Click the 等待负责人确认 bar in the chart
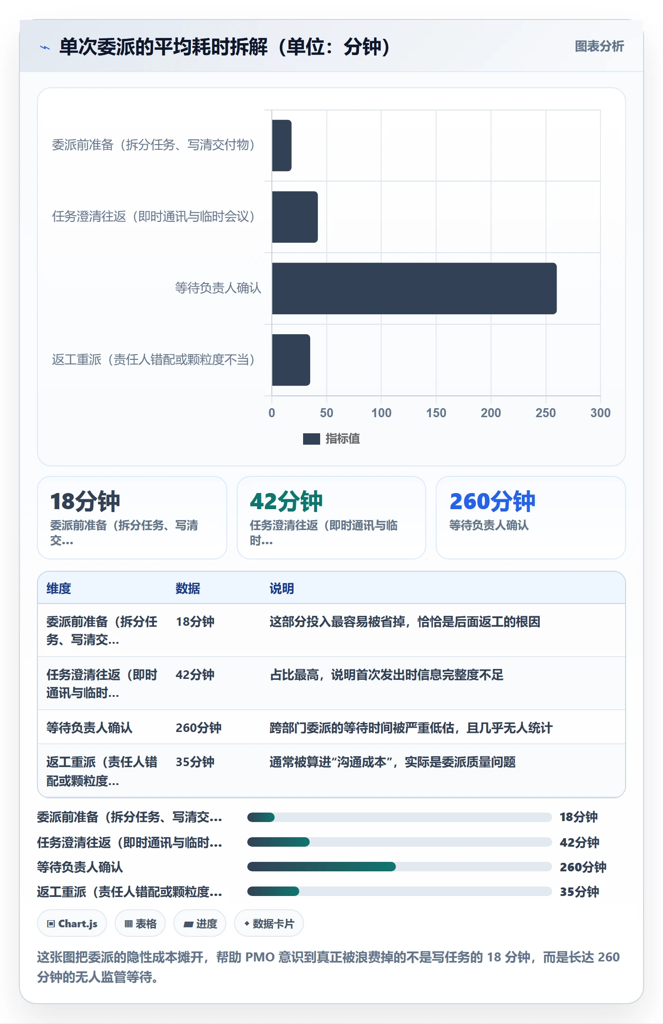The height and width of the screenshot is (1024, 663). pyautogui.click(x=414, y=288)
